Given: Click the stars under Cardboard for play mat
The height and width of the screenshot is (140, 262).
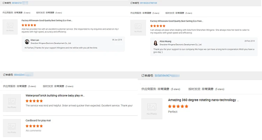Looking at the screenshot, I should tap(34, 126).
